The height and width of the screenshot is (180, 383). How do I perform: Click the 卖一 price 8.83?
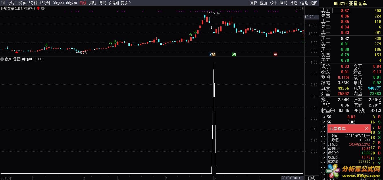click(345, 32)
